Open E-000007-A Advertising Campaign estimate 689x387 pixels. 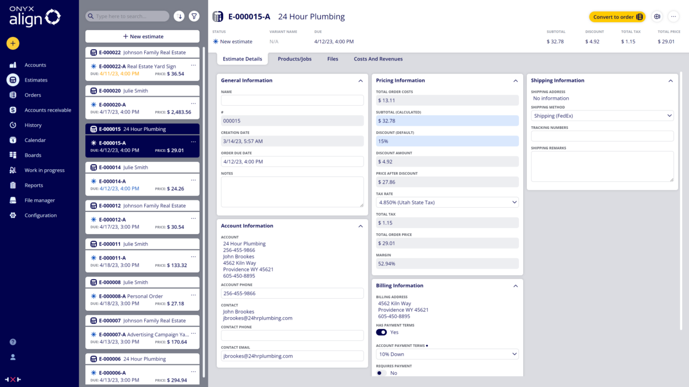click(x=143, y=338)
